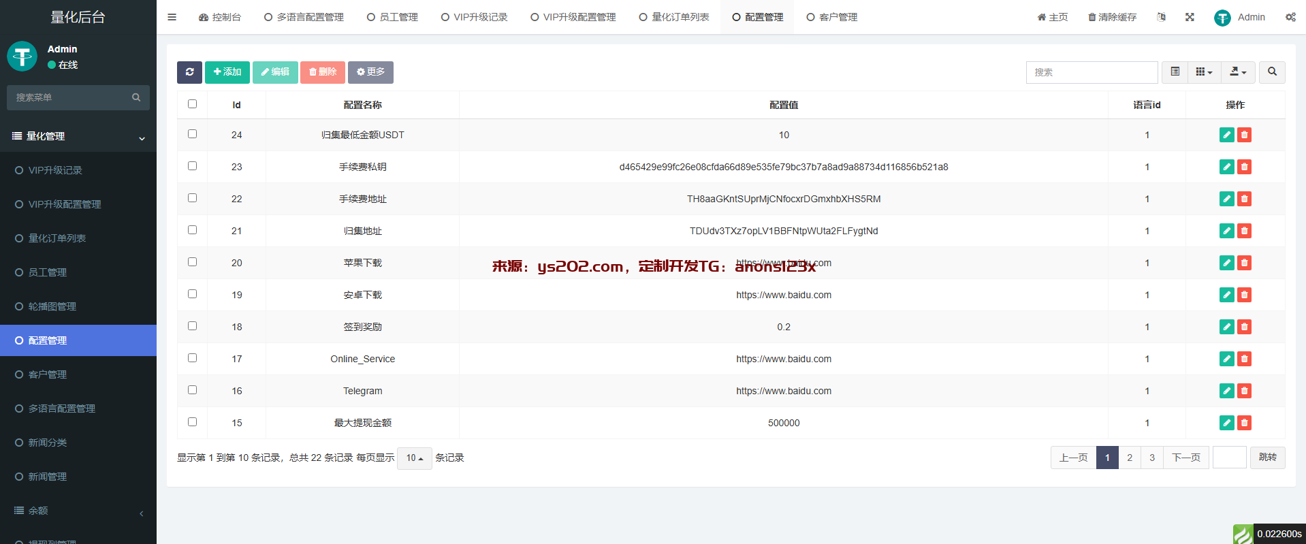1306x544 pixels.
Task: Check the checkbox for row Id 21
Action: [x=192, y=230]
